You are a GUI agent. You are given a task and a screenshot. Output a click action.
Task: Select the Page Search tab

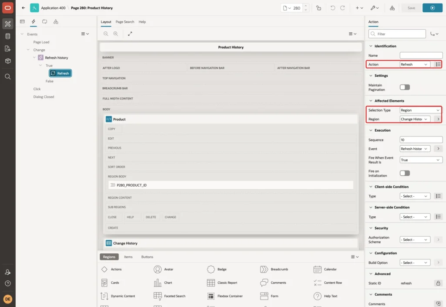click(x=125, y=22)
